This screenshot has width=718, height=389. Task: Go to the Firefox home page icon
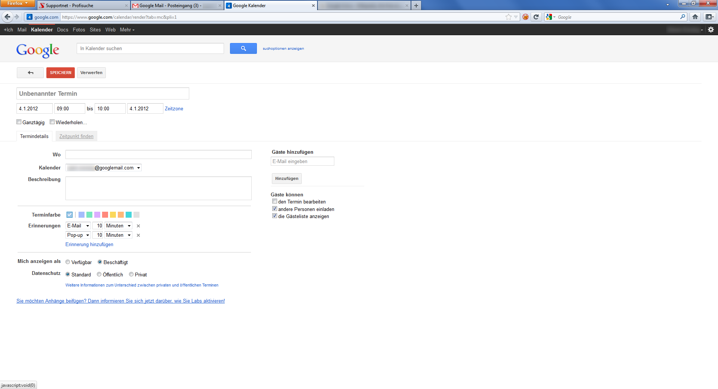click(695, 17)
